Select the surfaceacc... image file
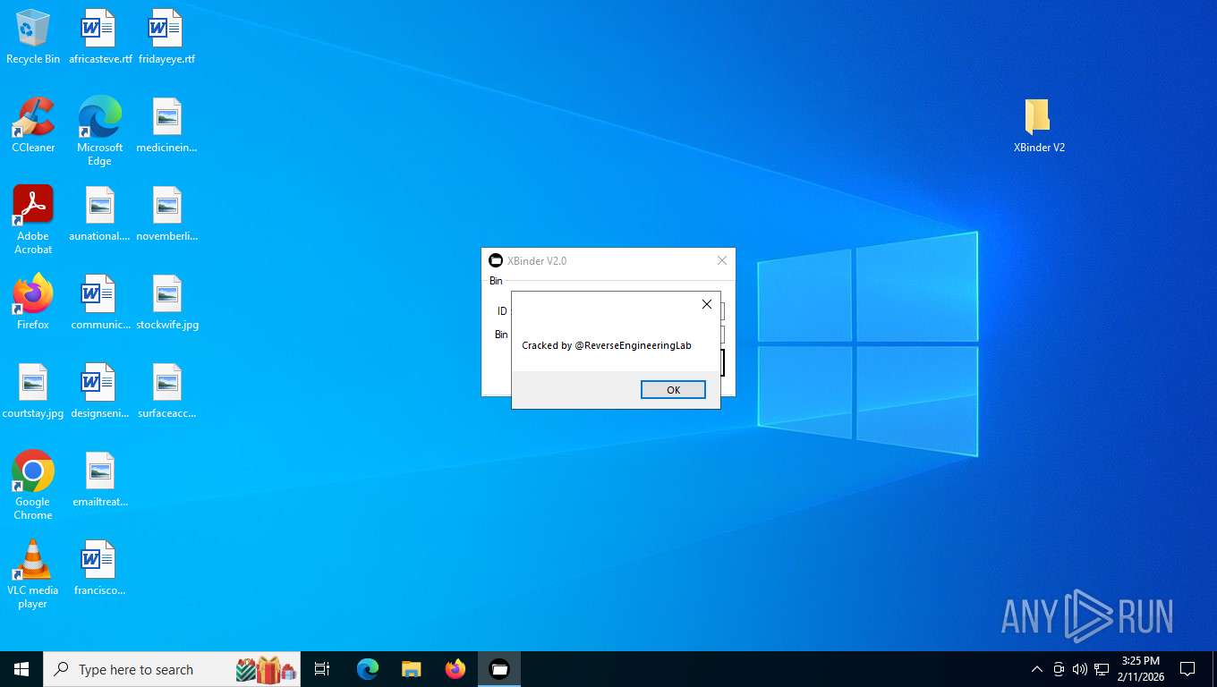 (x=167, y=391)
